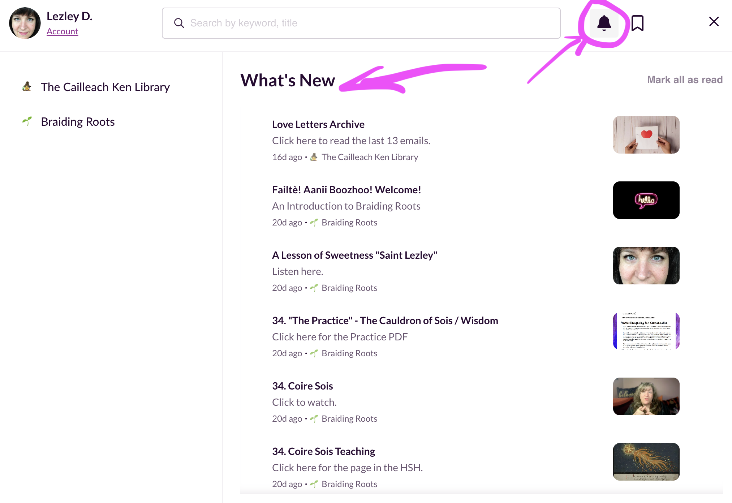The width and height of the screenshot is (732, 503).
Task: Open the 34. Coire Sois video thumbnail
Action: (x=646, y=396)
